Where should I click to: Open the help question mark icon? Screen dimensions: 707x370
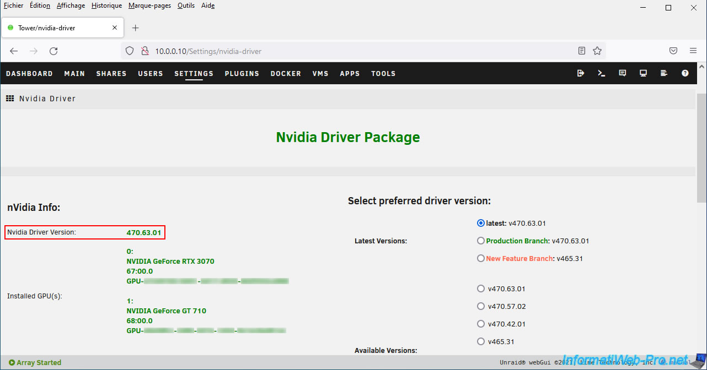[685, 73]
